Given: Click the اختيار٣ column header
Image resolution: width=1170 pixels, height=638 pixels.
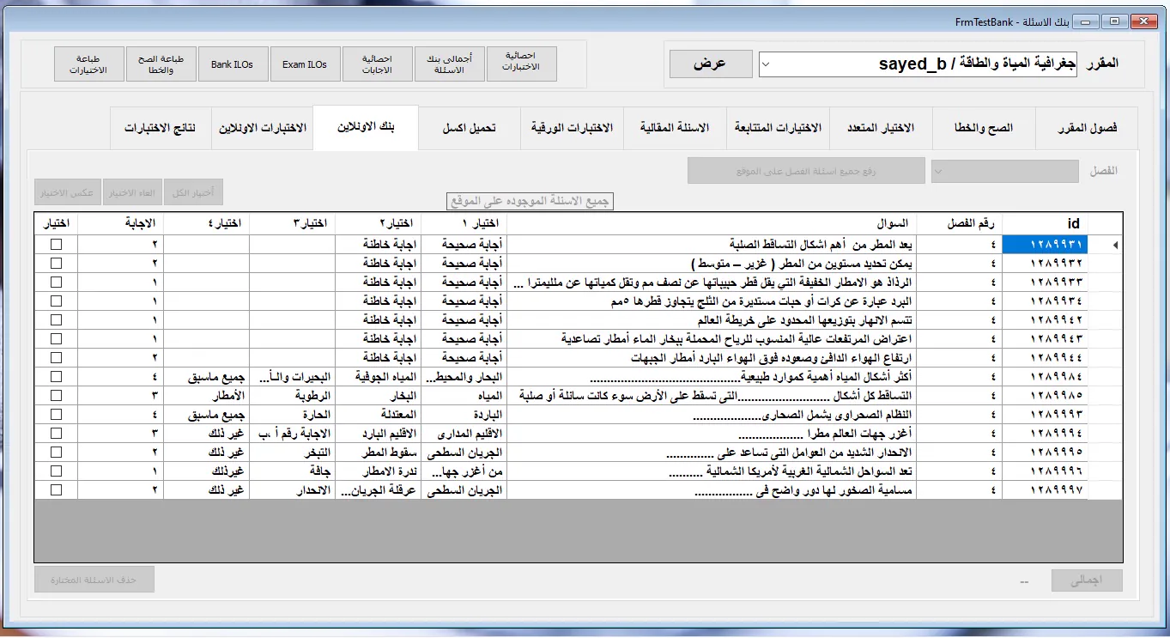Looking at the screenshot, I should click(292, 223).
